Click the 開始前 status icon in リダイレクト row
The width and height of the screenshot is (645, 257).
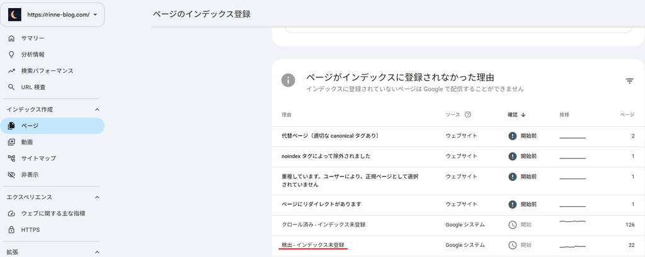pos(512,204)
